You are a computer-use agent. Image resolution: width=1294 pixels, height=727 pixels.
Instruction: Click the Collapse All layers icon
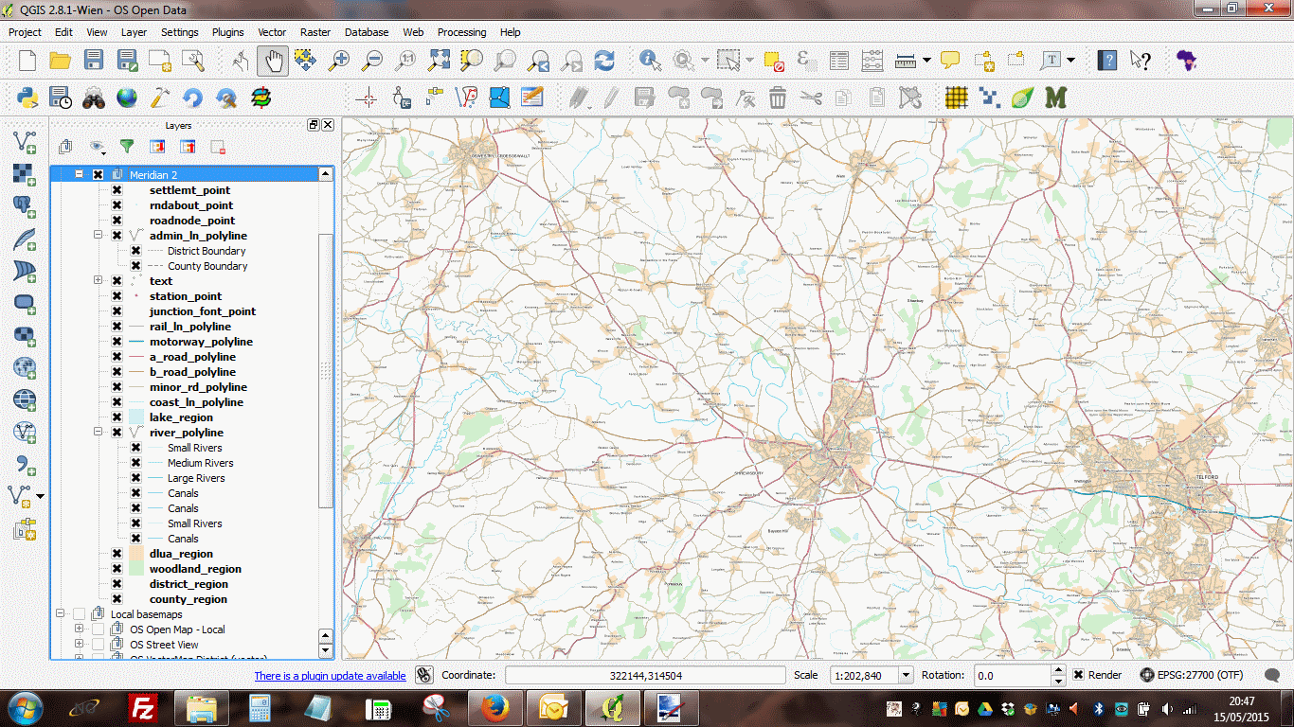188,147
